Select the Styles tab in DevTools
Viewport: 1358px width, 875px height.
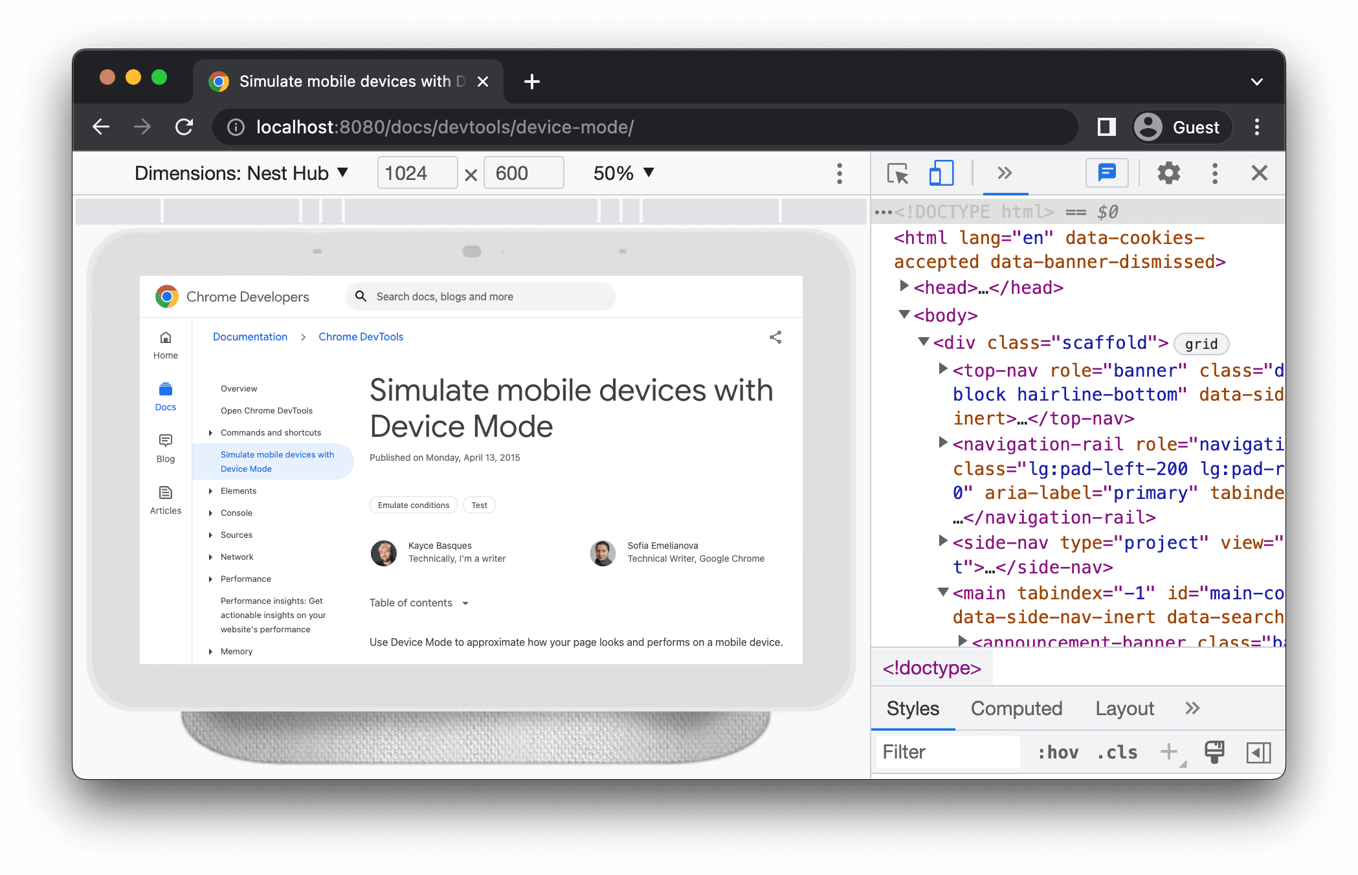pos(911,709)
